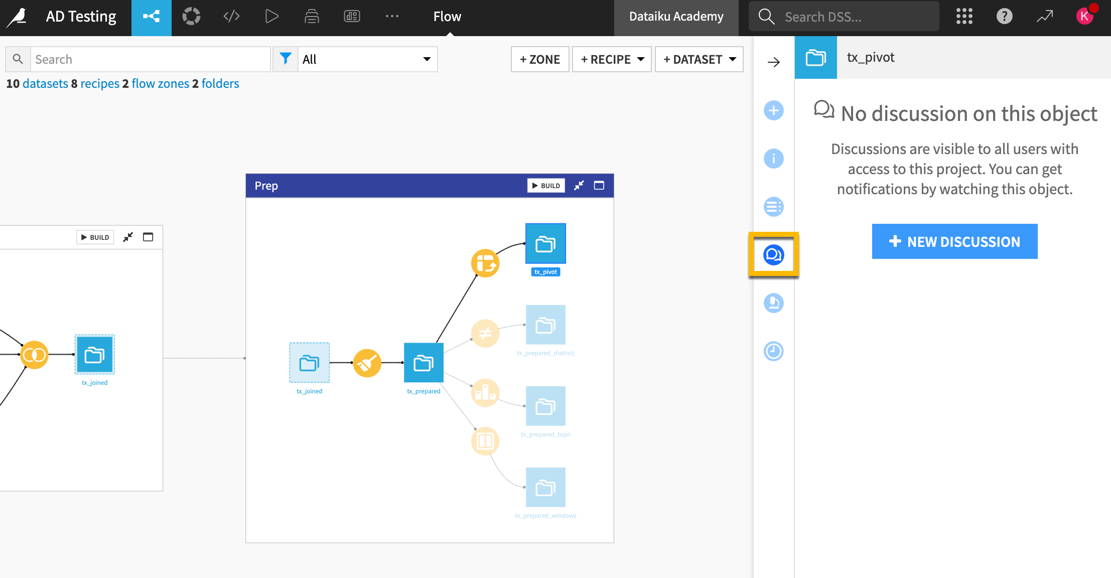The width and height of the screenshot is (1111, 578).
Task: Click the Search DSS input field
Action: [x=853, y=16]
